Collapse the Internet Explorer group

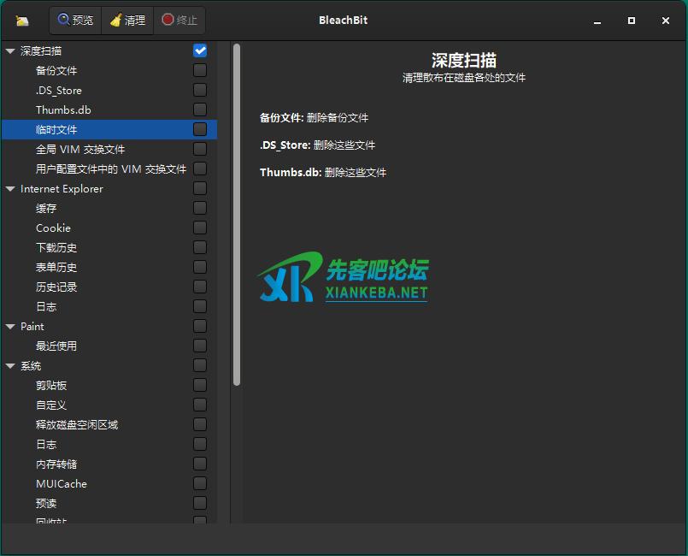[10, 189]
